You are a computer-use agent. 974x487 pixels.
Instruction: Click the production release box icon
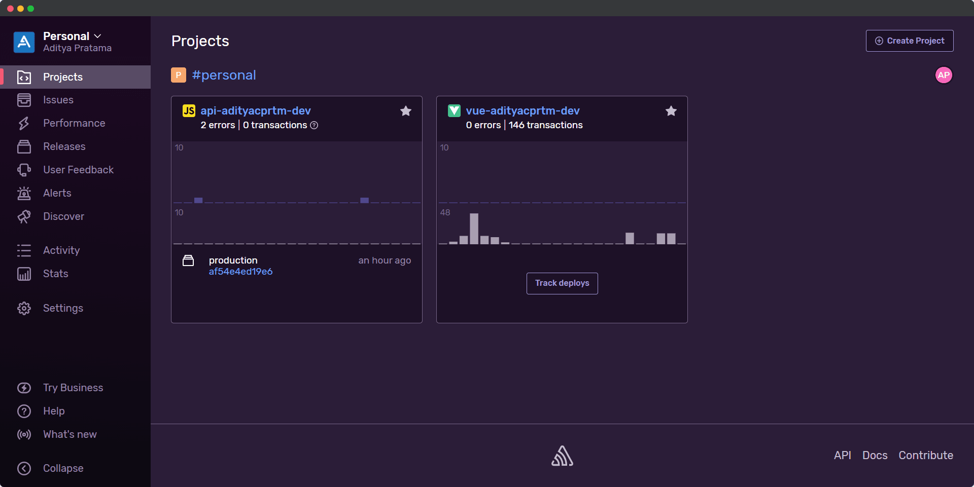click(x=188, y=260)
